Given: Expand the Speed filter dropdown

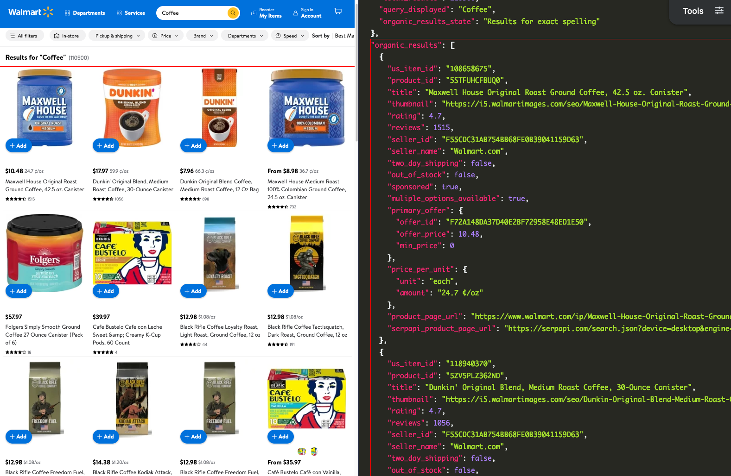Looking at the screenshot, I should click(x=290, y=36).
